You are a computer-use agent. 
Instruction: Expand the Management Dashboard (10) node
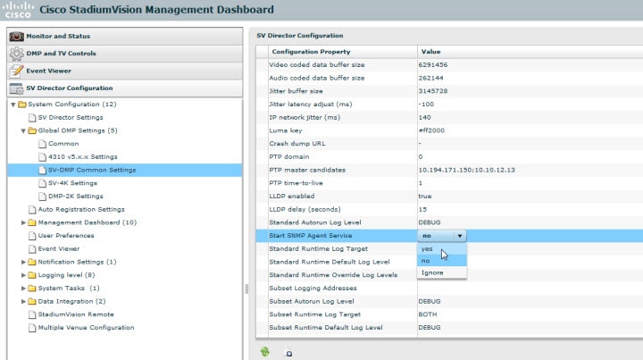(23, 222)
